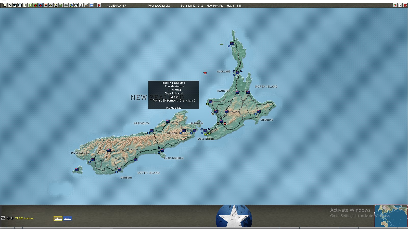
Task: Click the information 'i' toolbar icon
Action: pyautogui.click(x=25, y=5)
